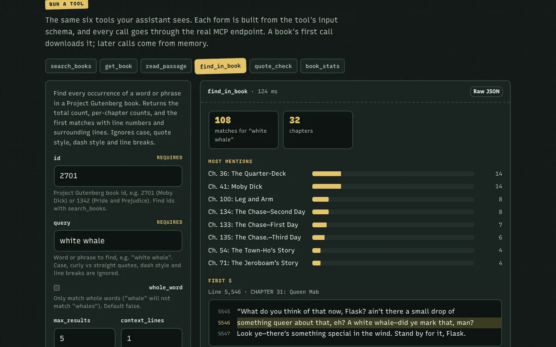556x347 pixels.
Task: Select the read_passage tool tab
Action: tap(166, 66)
